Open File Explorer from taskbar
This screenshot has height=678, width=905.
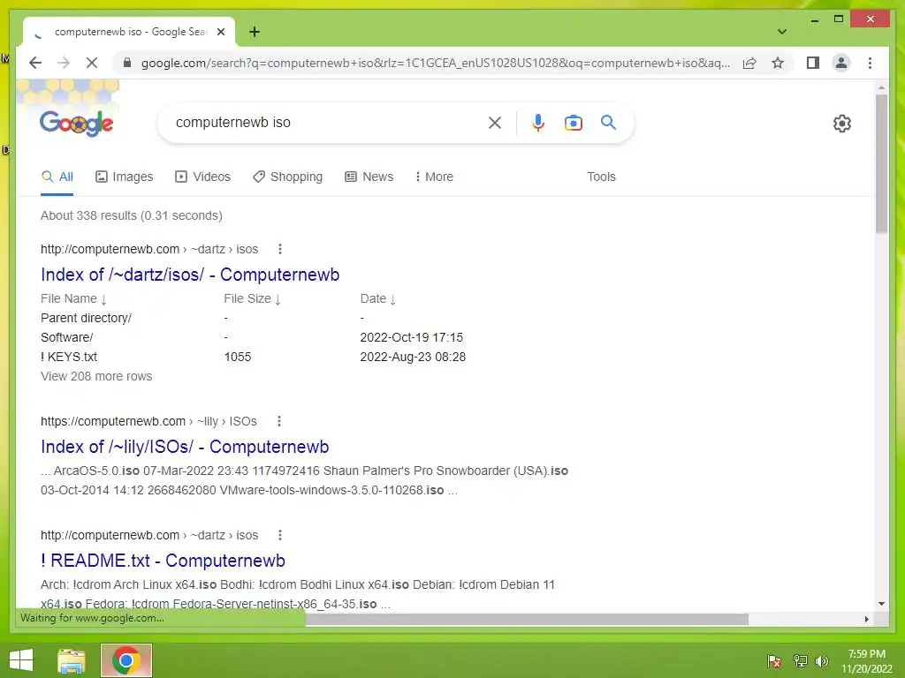pyautogui.click(x=72, y=660)
